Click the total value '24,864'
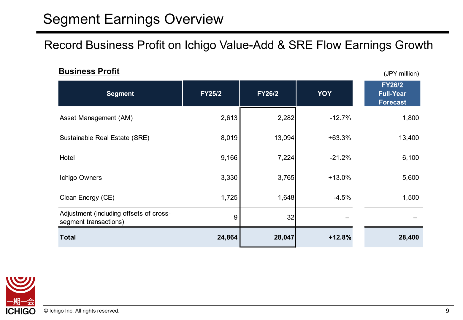Viewport: 463px width, 320px height. pos(227,237)
